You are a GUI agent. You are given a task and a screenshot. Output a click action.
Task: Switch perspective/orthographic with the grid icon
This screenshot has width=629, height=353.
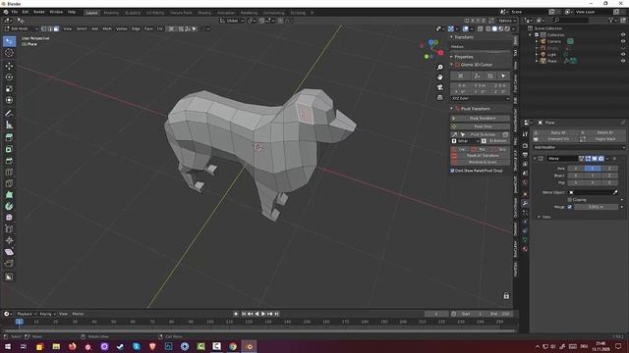click(440, 97)
